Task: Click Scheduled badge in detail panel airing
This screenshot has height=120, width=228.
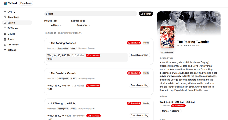Action: tap(178, 105)
